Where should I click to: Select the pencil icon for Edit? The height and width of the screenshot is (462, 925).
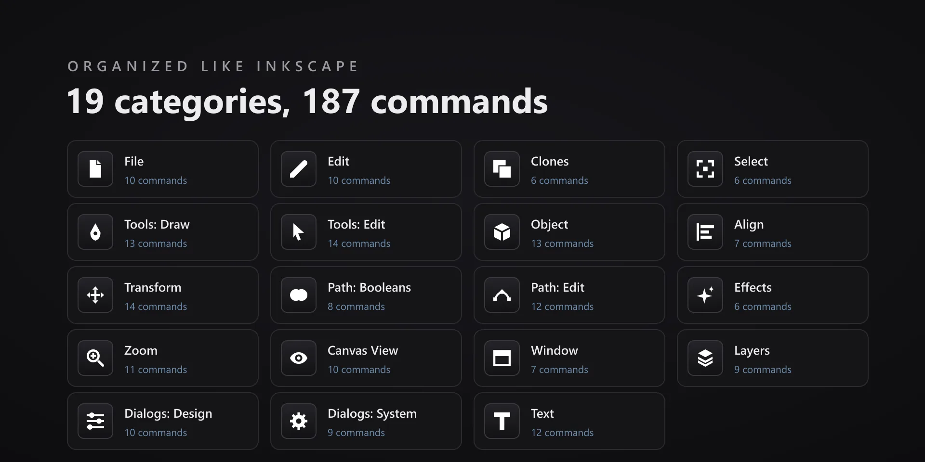point(299,169)
